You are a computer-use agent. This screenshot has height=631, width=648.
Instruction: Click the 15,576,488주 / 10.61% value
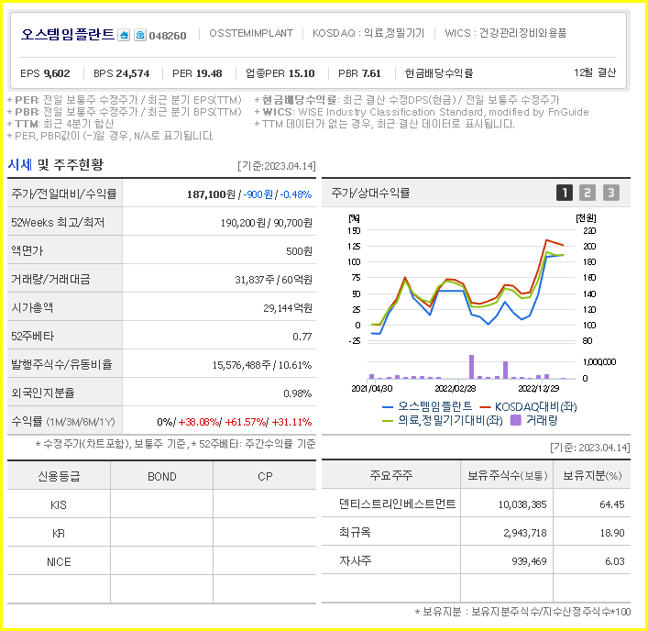pyautogui.click(x=262, y=365)
